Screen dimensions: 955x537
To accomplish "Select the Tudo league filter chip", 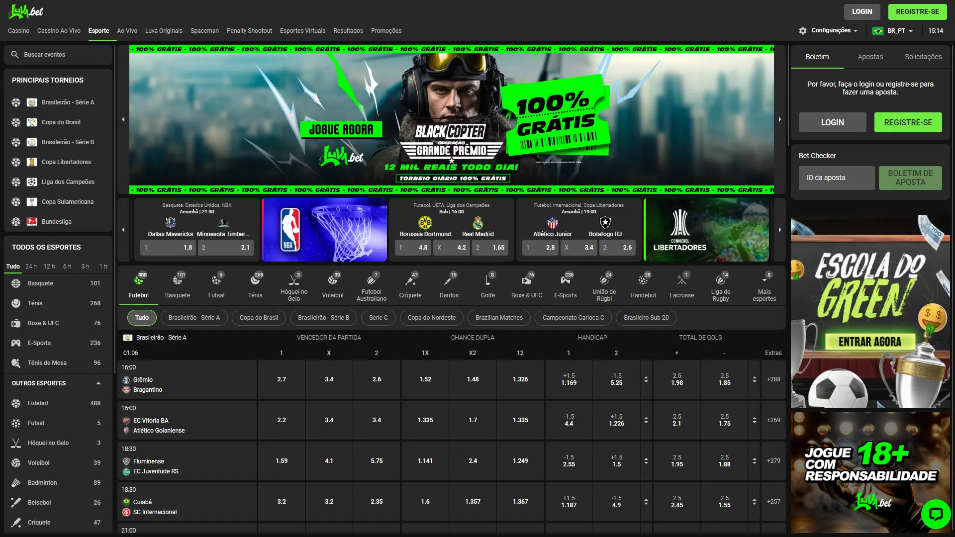I will click(142, 318).
